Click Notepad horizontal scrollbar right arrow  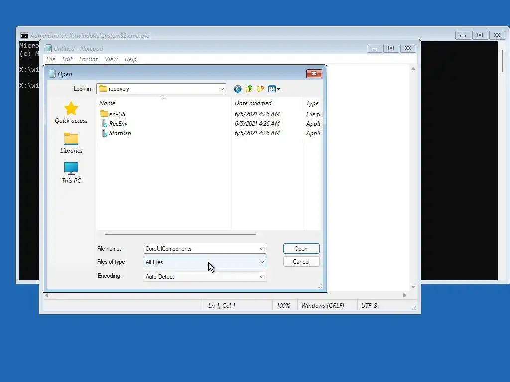point(404,295)
